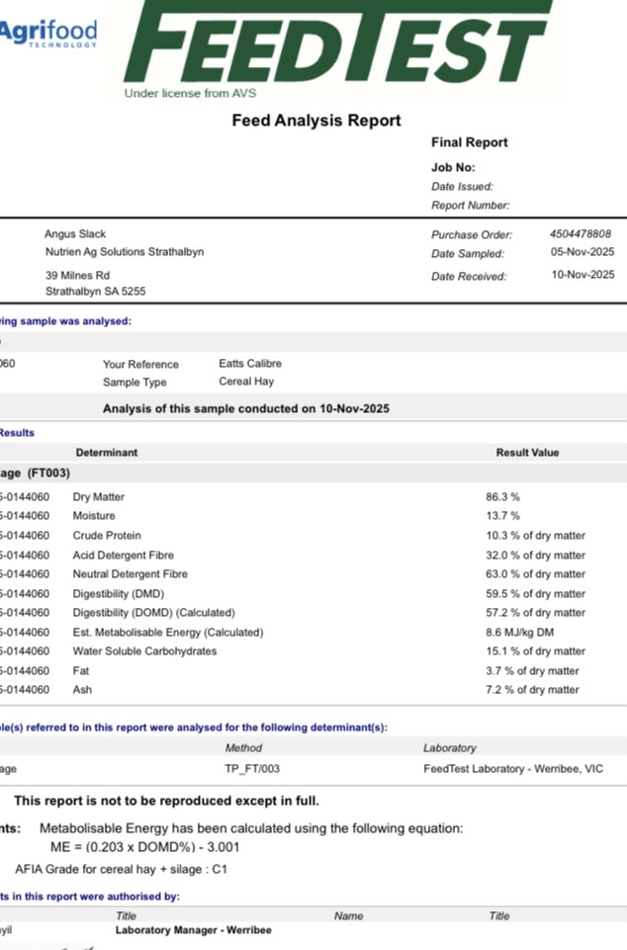The image size is (627, 950).
Task: Click the Laboratory Manager - Werribee title
Action: click(x=193, y=930)
